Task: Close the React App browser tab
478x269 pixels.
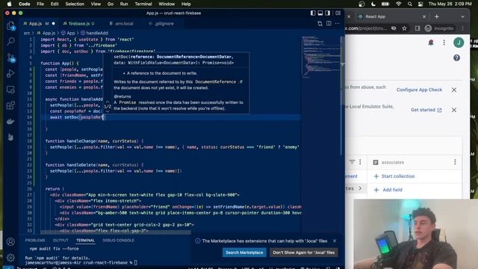Action: (x=424, y=16)
